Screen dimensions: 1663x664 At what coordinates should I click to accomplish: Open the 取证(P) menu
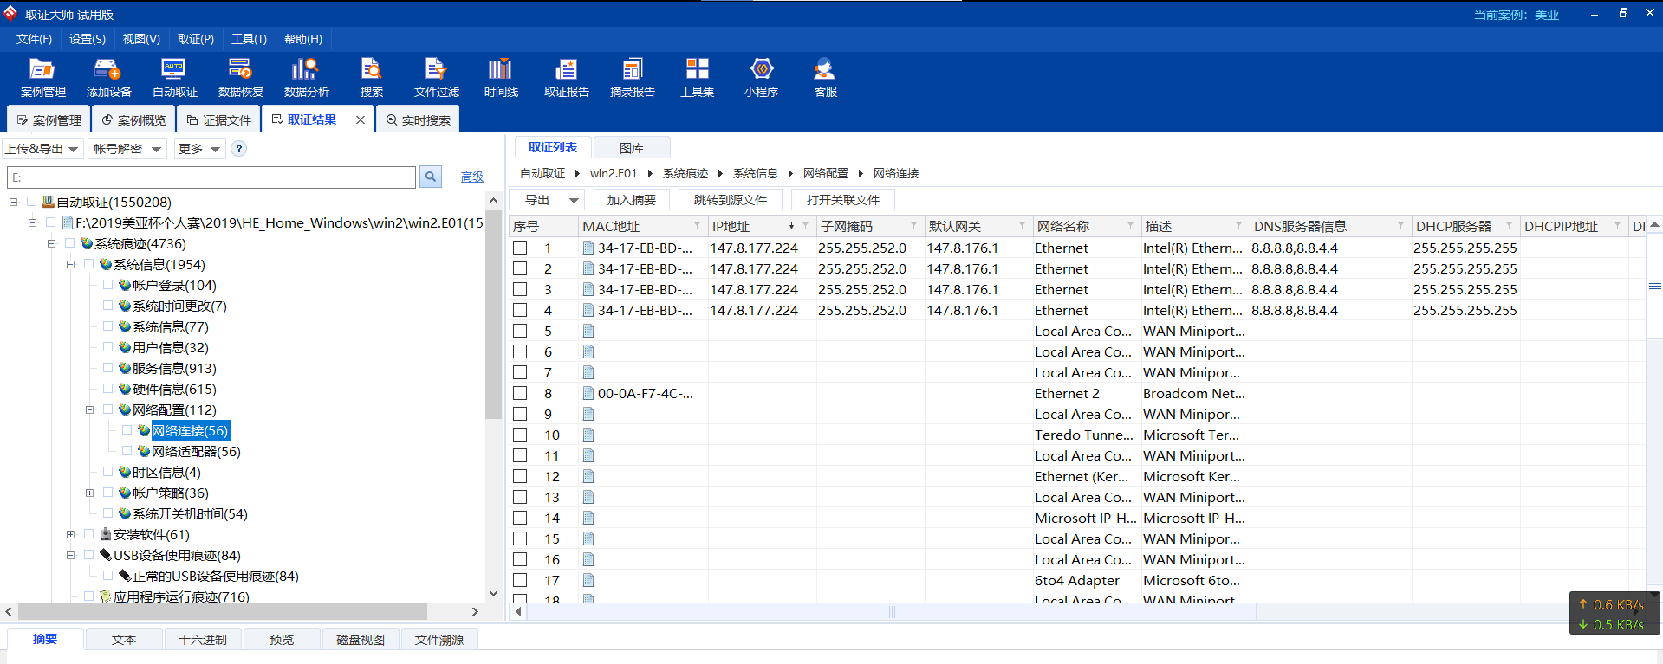tap(196, 39)
